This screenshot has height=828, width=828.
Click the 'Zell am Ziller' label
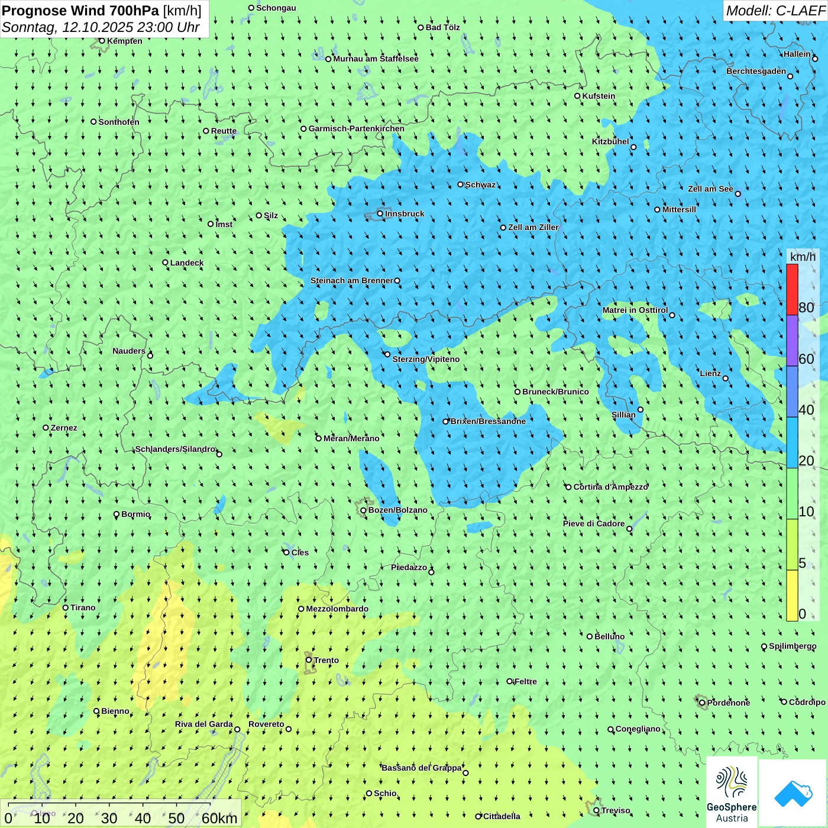[533, 227]
